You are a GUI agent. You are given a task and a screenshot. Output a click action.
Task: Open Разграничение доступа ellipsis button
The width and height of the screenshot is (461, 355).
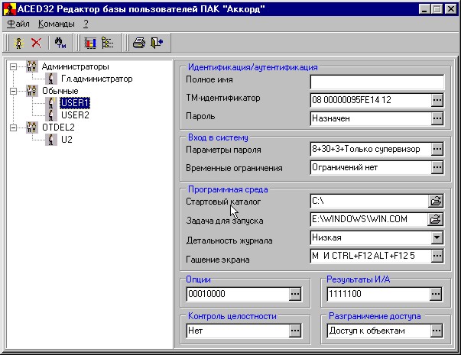click(437, 331)
